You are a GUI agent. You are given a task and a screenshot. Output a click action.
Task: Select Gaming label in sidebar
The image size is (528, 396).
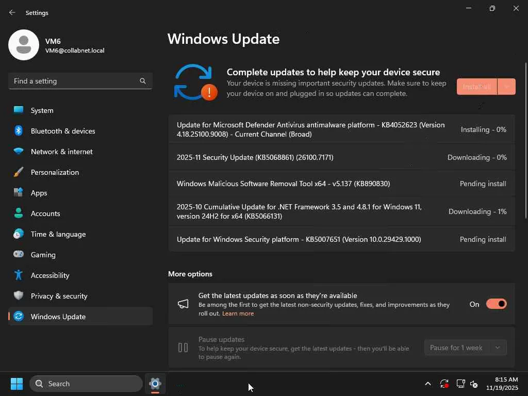pyautogui.click(x=43, y=255)
